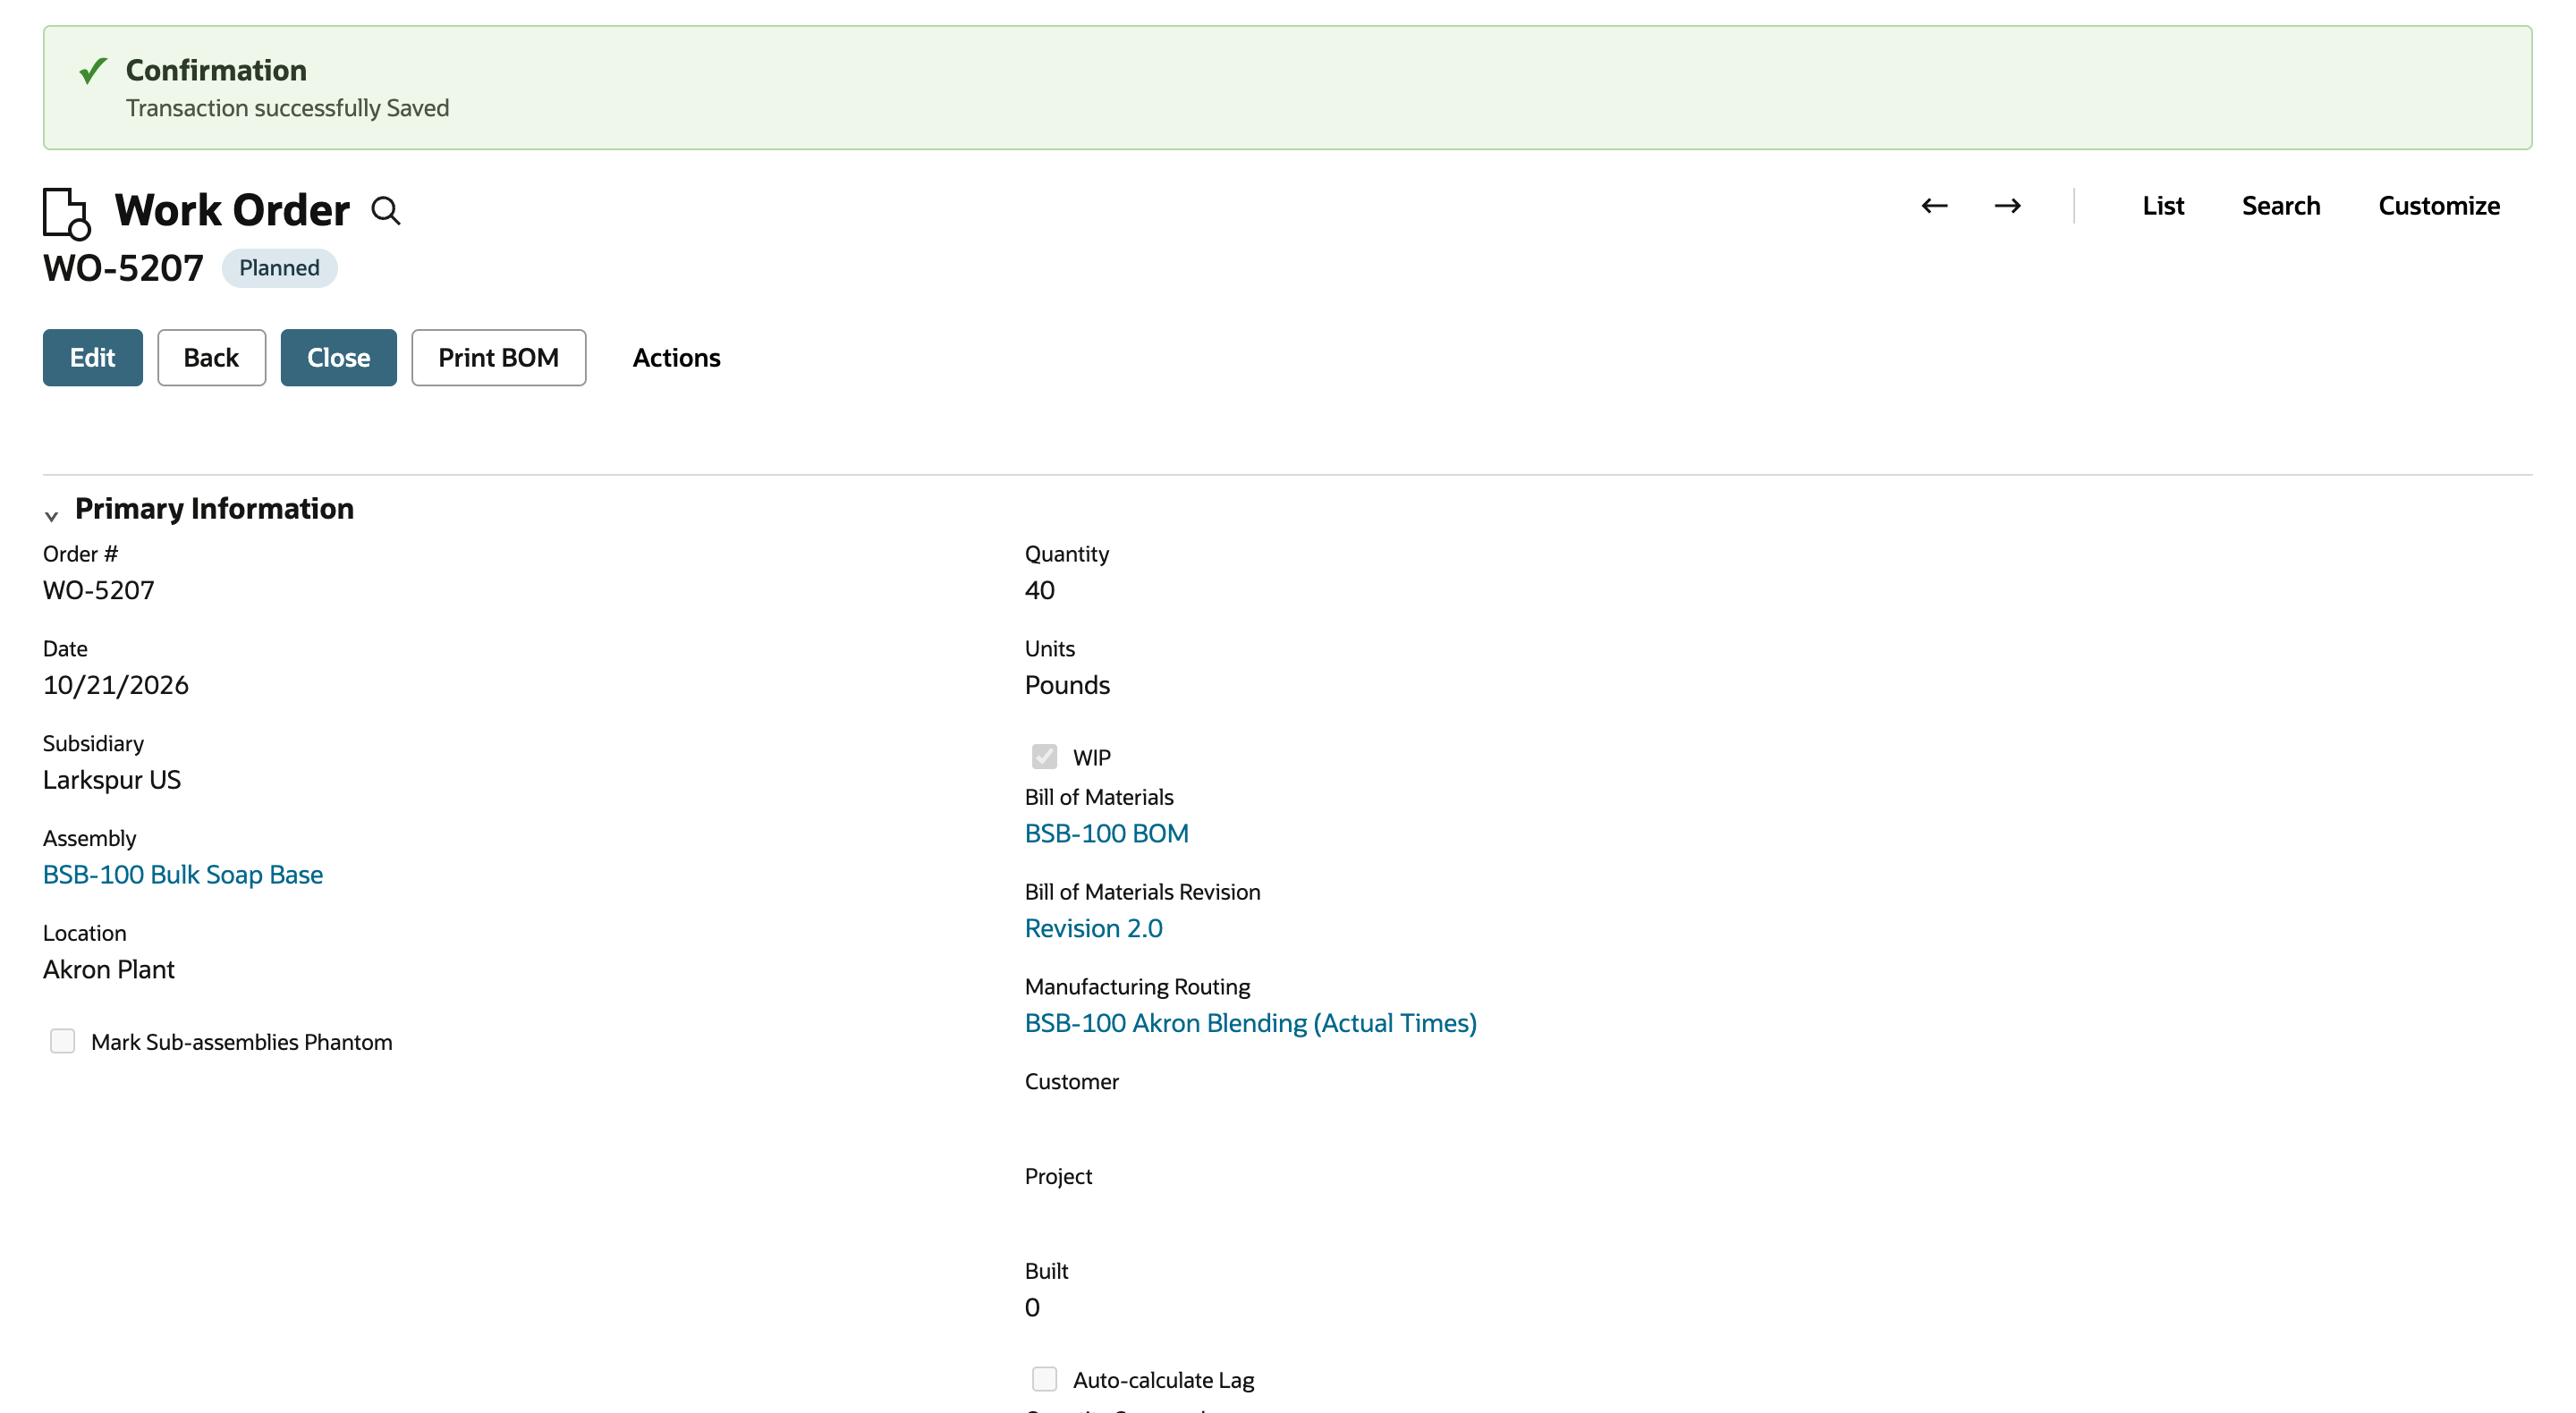The image size is (2576, 1413).
Task: Go to previous record with left arrow
Action: (1934, 206)
